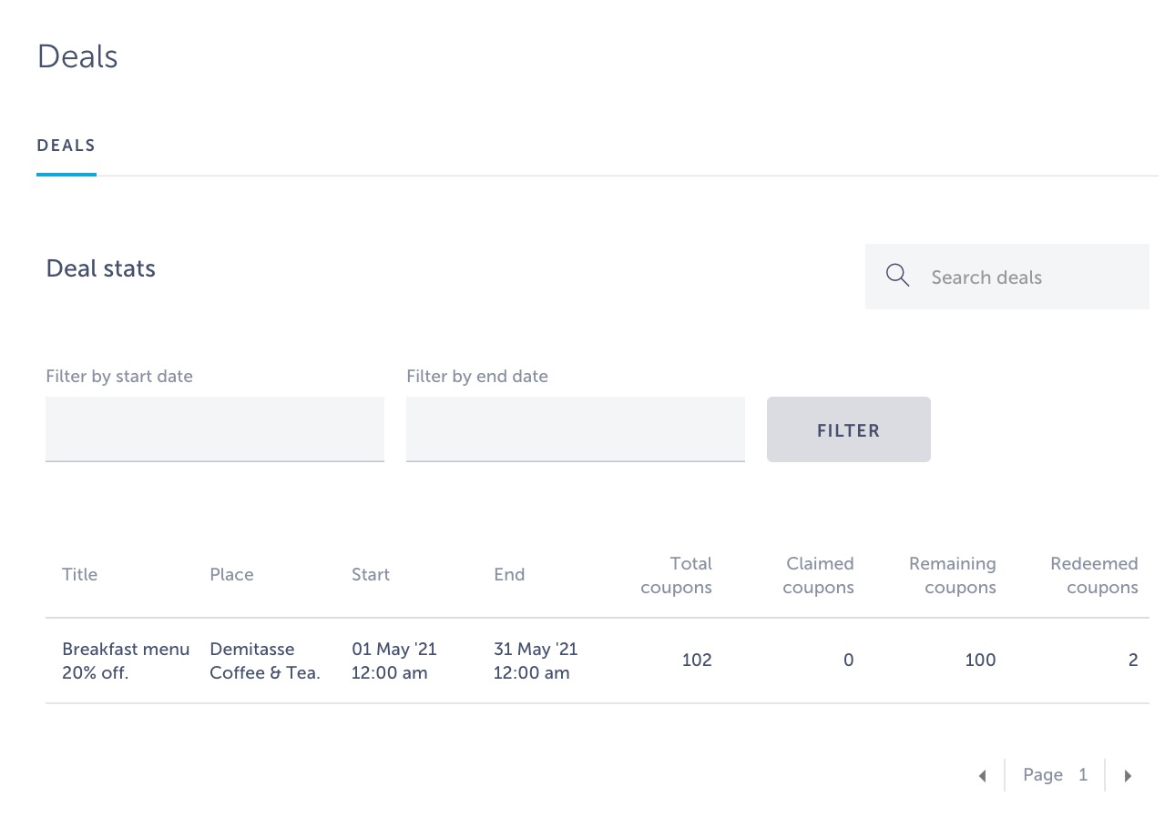Open the Breakfast menu 20% off deal
The width and height of the screenshot is (1175, 837).
(x=126, y=661)
